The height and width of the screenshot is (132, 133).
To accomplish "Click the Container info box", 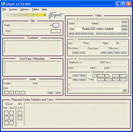I will coord(33,47).
